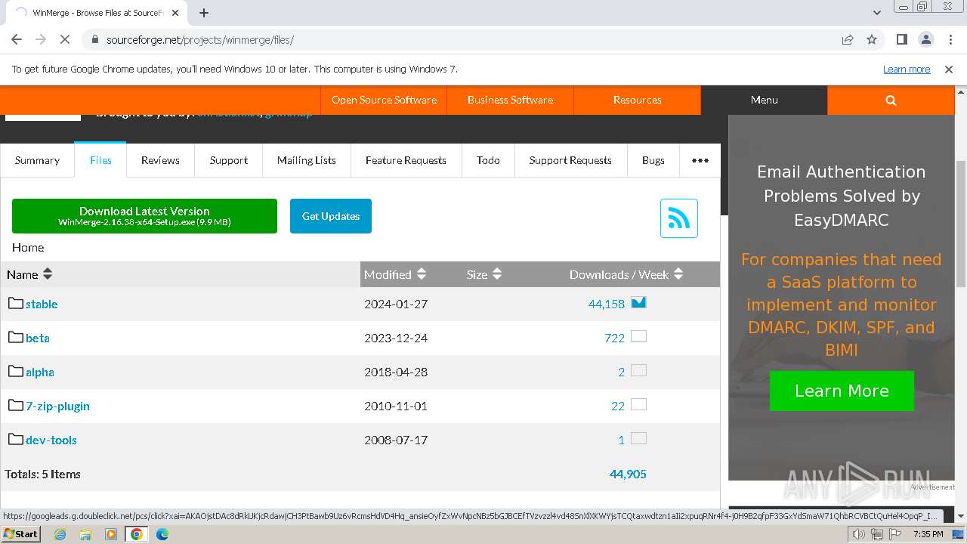Open the Business Software menu
967x544 pixels.
(510, 100)
